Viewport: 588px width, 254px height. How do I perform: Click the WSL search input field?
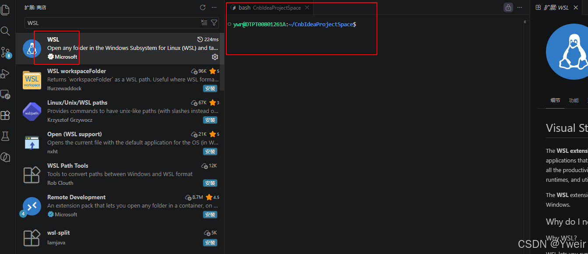coord(112,23)
